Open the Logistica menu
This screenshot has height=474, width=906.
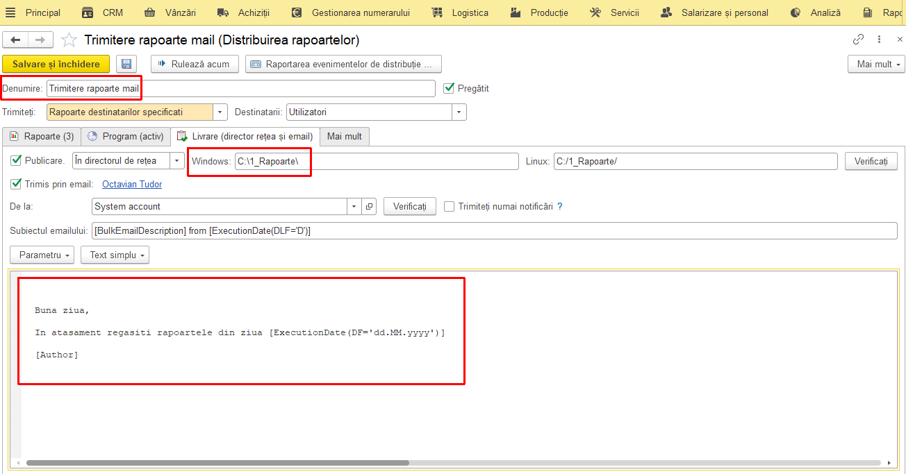(x=470, y=12)
